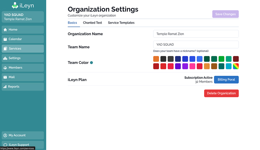Viewport: 260px width, 150px height.
Task: Select the cyan color swatch
Action: [228, 66]
